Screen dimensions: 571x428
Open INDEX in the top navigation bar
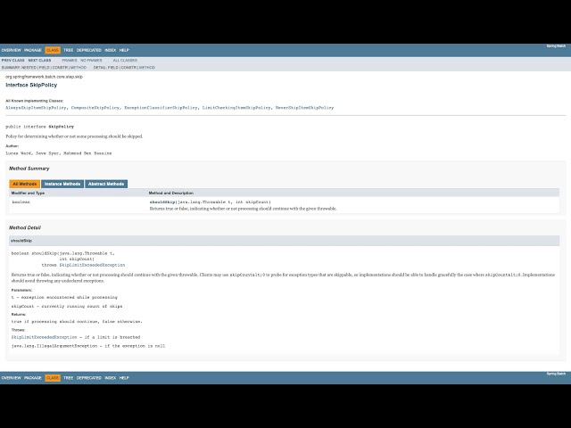[111, 50]
